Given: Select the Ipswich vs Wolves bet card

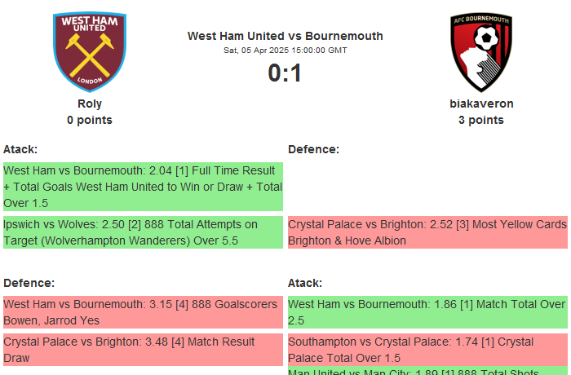Looking at the screenshot, I should point(143,232).
